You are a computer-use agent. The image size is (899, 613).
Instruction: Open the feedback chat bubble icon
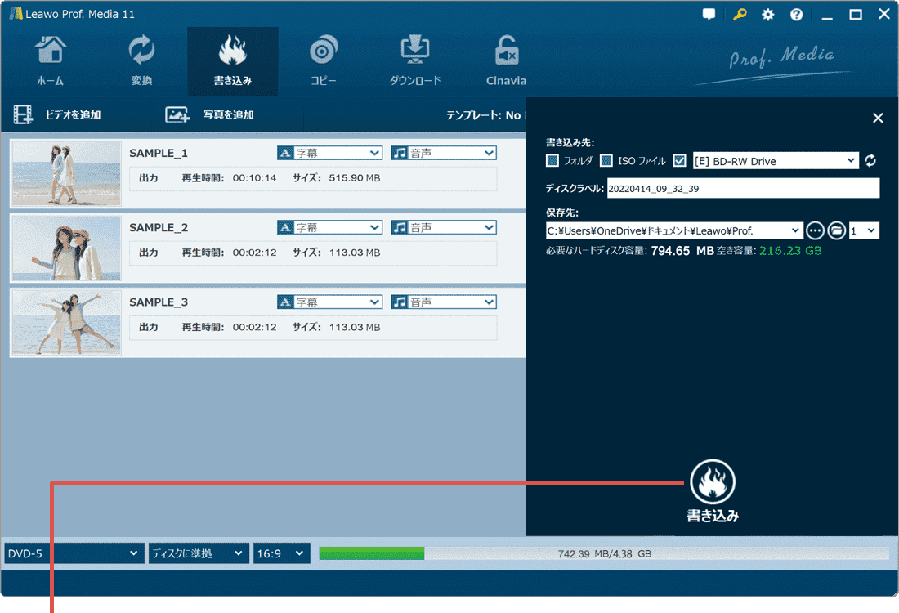point(709,15)
